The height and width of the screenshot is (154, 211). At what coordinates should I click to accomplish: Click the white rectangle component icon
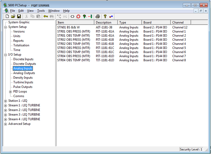click(x=72, y=17)
